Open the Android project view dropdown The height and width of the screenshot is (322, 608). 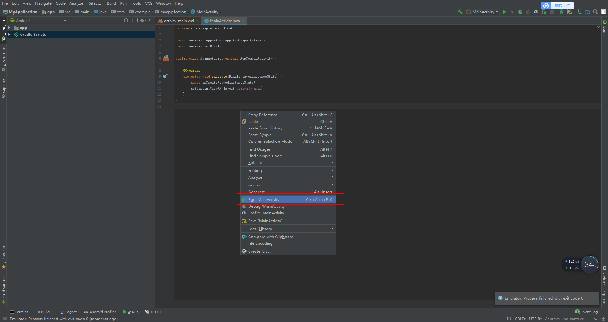tap(38, 20)
